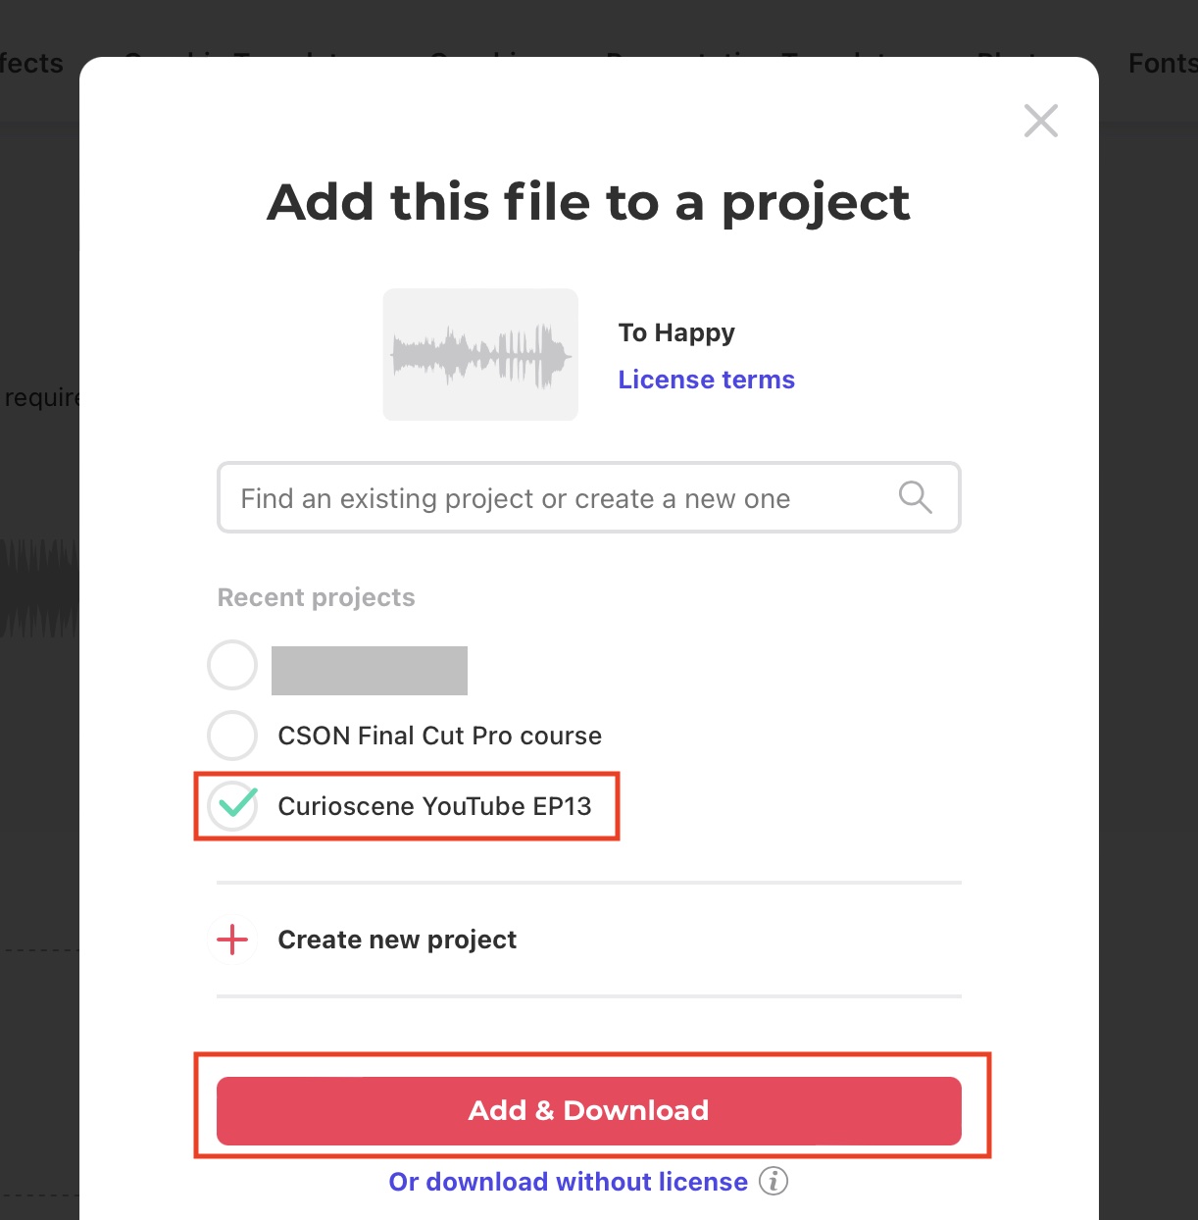Click the Create new project text

pos(397,940)
